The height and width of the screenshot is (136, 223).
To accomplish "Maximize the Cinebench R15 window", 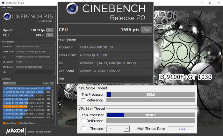I will tap(210, 3).
